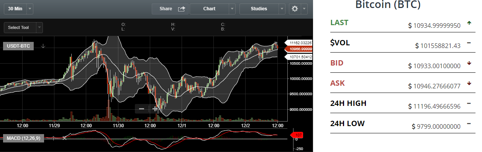Select the MACD (12,26,9) study label
Screen dimensions: 482x152
[x=23, y=138]
